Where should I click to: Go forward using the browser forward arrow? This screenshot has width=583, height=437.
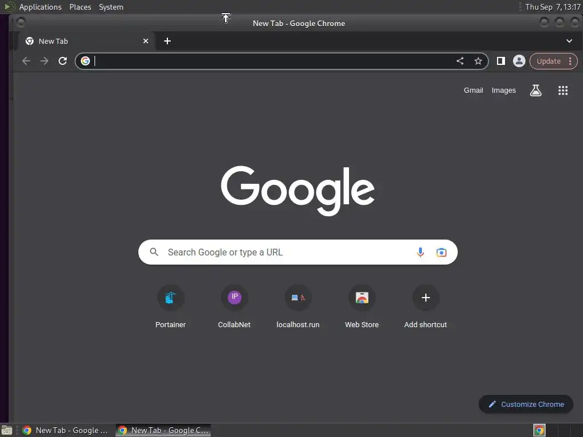tap(44, 61)
